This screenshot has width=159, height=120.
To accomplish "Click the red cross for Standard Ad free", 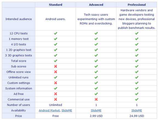I will coord(56,94).
